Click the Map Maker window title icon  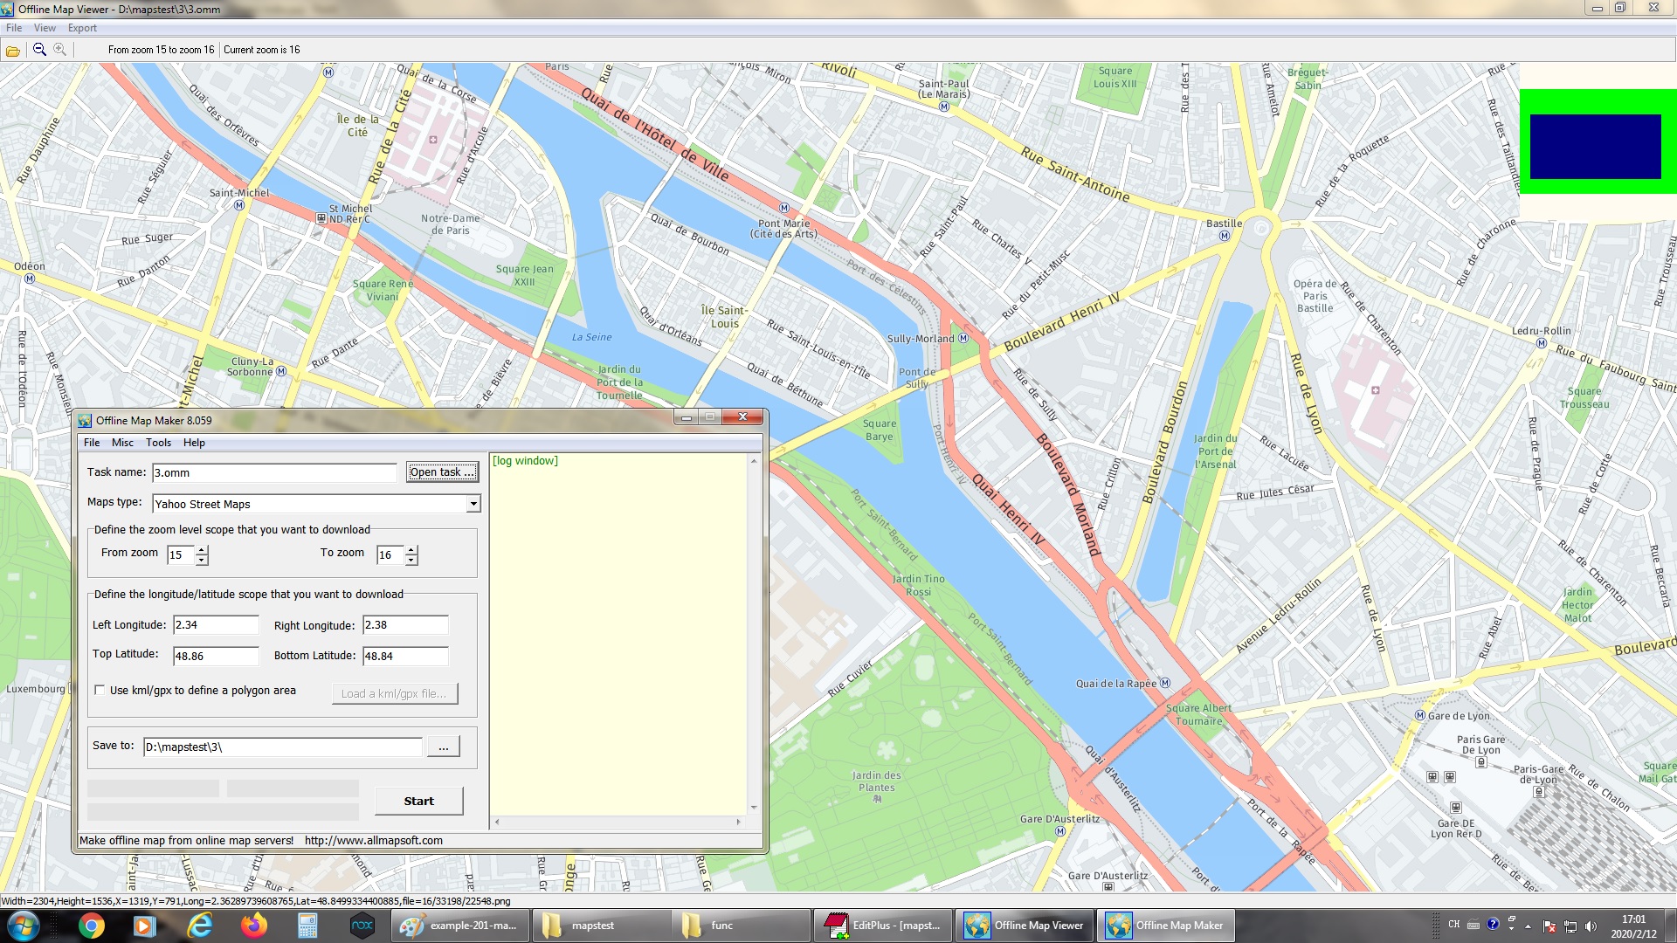click(x=85, y=420)
